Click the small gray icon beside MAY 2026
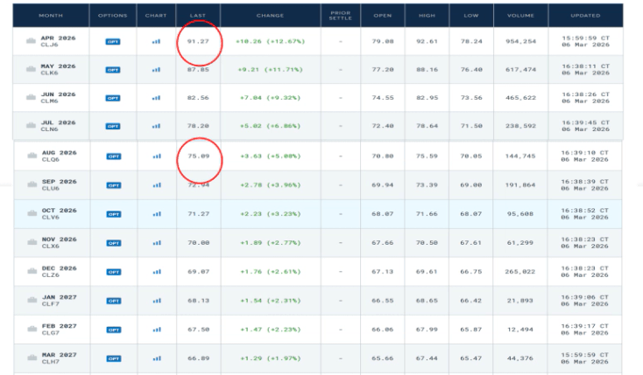Image resolution: width=643 pixels, height=375 pixels. coord(32,69)
